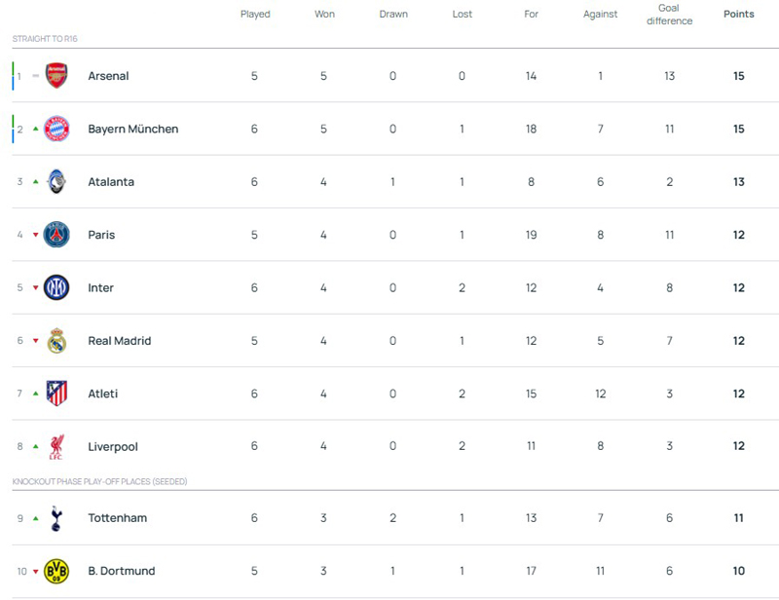The height and width of the screenshot is (600, 779).
Task: Click the B. Dortmund BVB logo
Action: [56, 571]
